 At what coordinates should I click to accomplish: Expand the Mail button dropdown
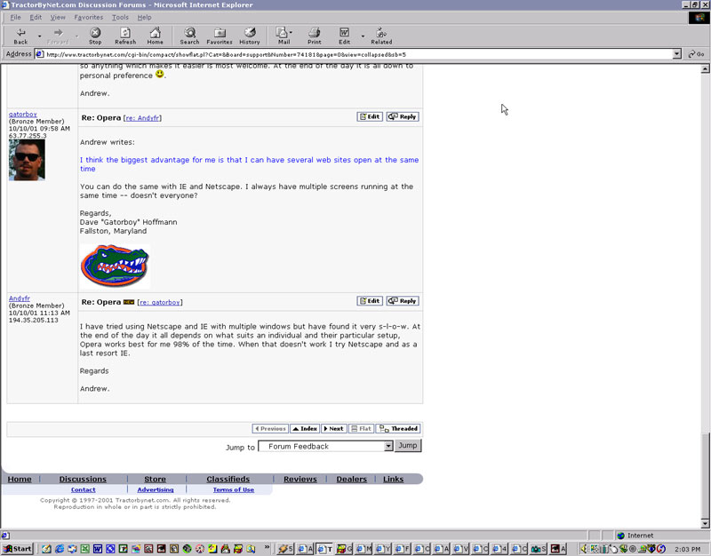pyautogui.click(x=294, y=36)
